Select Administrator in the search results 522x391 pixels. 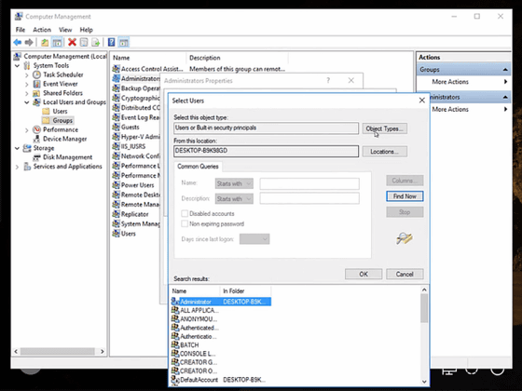pos(221,302)
